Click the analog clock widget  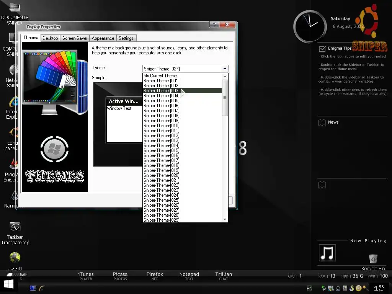pos(310,26)
